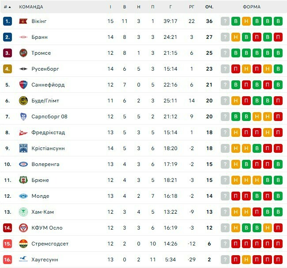Open the Русенборг team link
The width and height of the screenshot is (287, 268).
[x=45, y=69]
